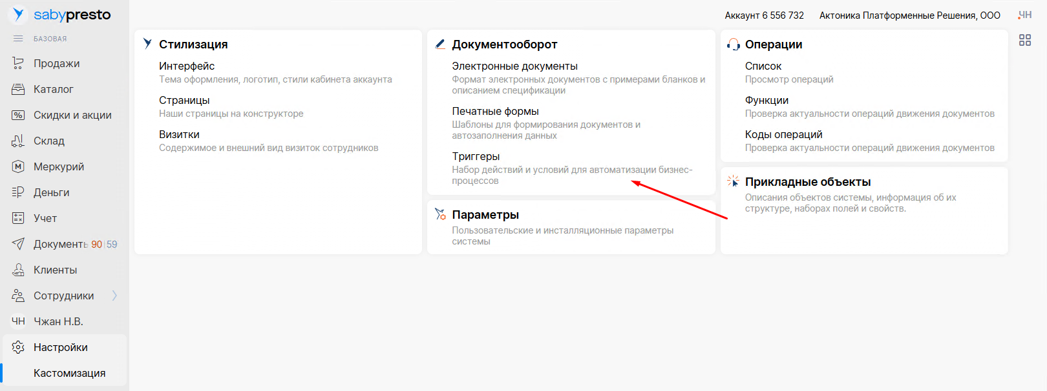Click the user avatar ЧН top right
1047x391 pixels.
click(1025, 15)
